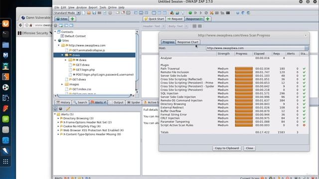Image resolution: width=319 pixels, height=179 pixels.
Task: Open the Host dropdown in Scan Progress
Action: pos(307,48)
